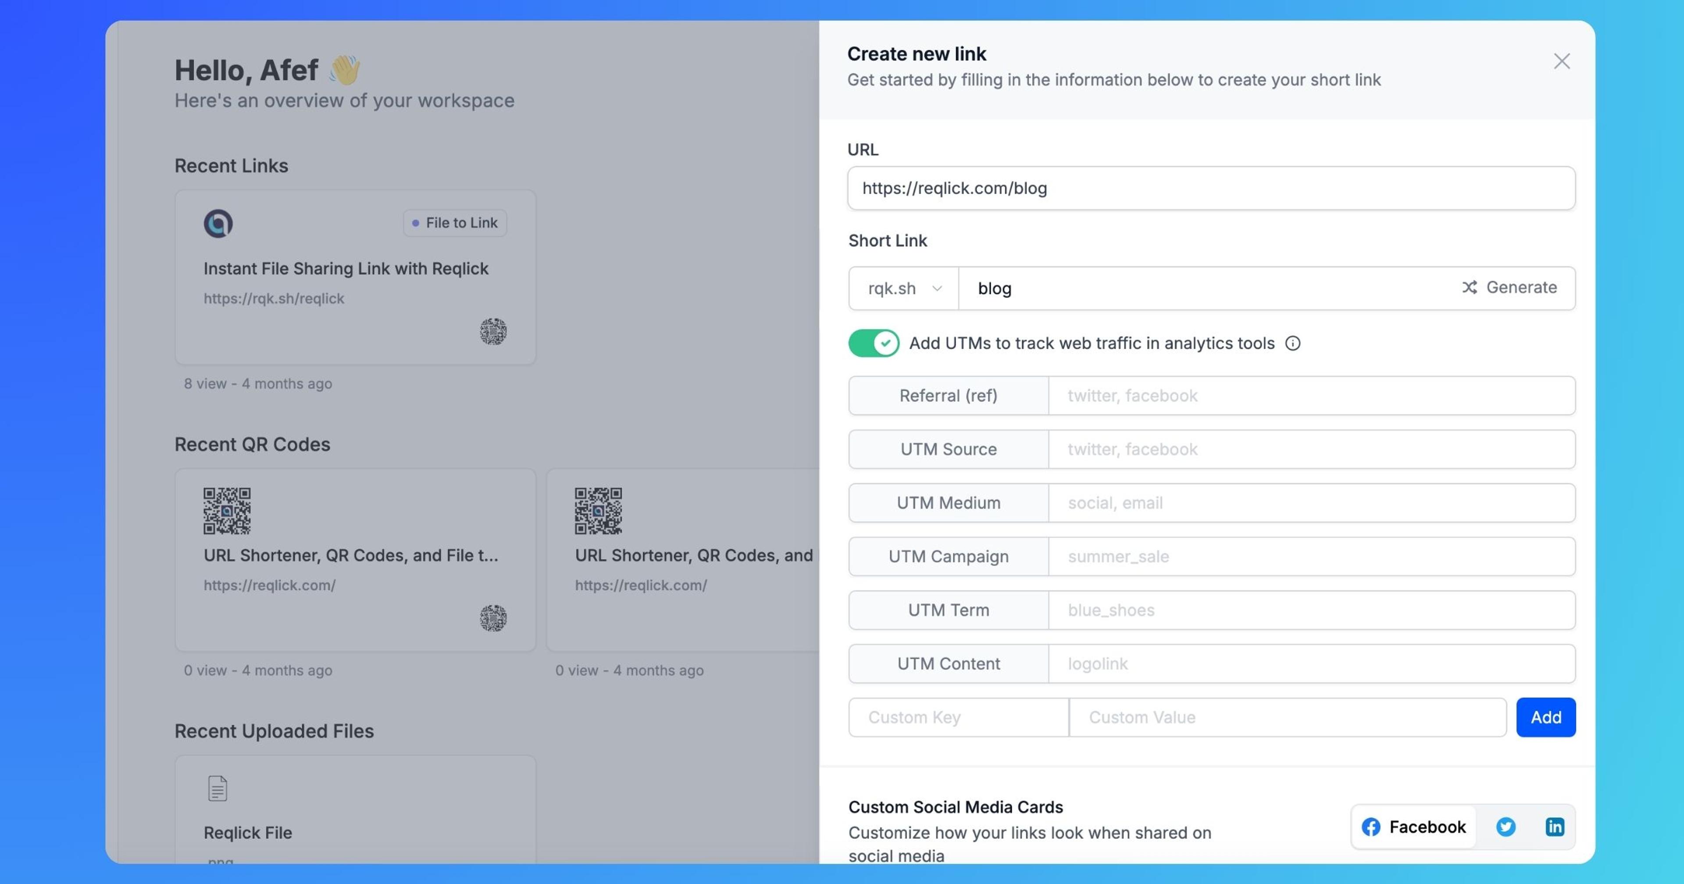Image resolution: width=1684 pixels, height=884 pixels.
Task: Open the Recent Links section expander
Action: pos(231,165)
